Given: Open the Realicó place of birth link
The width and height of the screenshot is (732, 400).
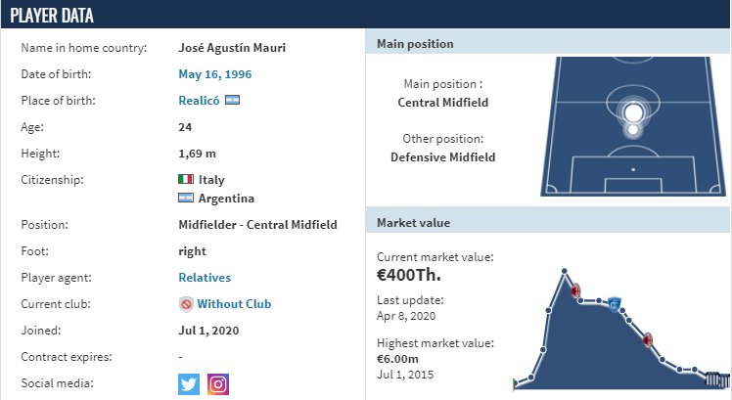Looking at the screenshot, I should click(199, 101).
